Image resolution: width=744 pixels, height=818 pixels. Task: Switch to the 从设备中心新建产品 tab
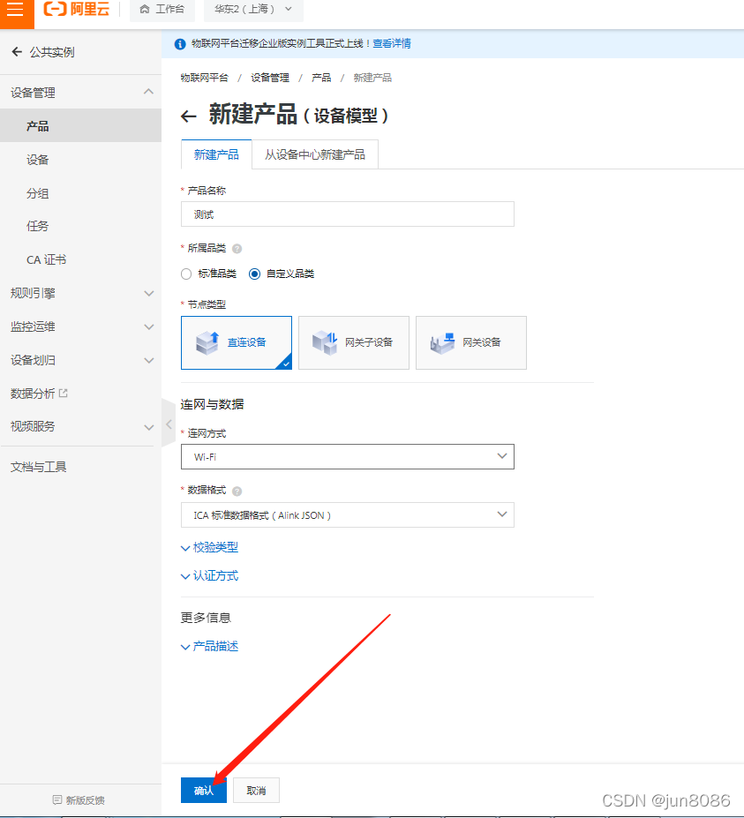tap(315, 154)
